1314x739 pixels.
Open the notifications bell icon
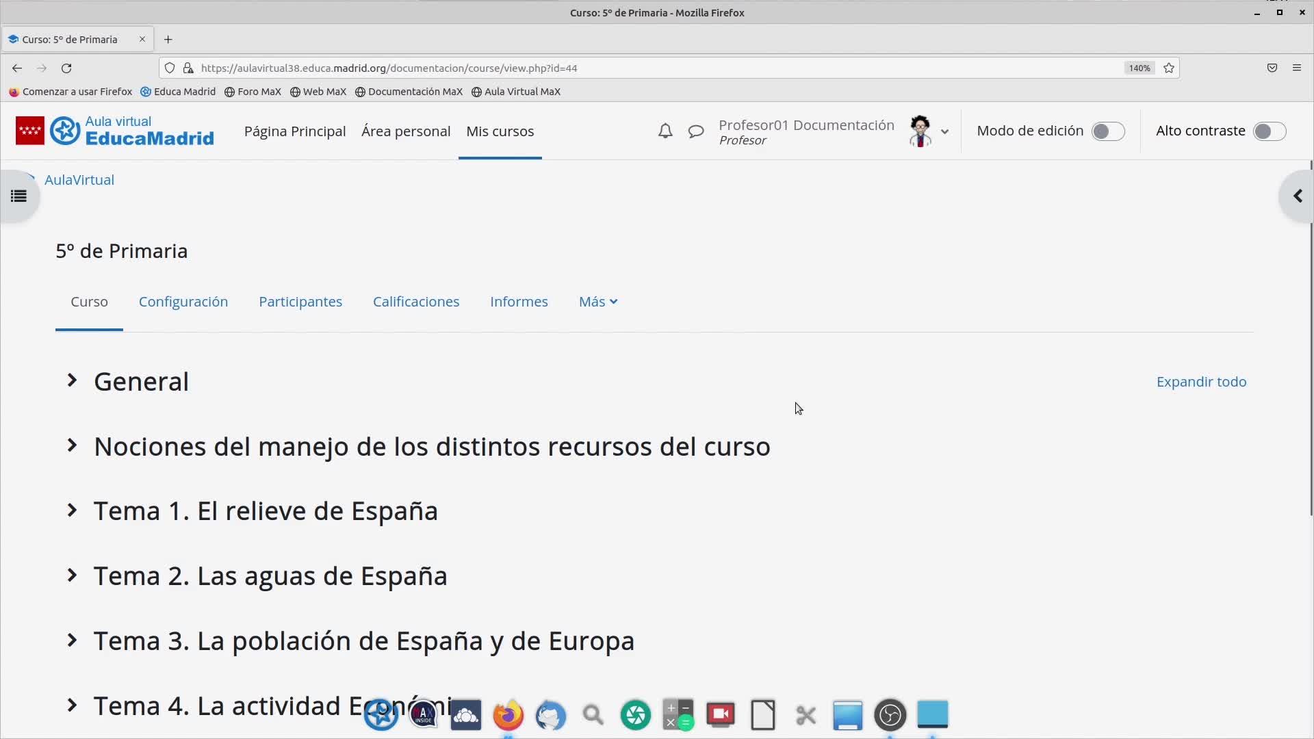point(665,131)
